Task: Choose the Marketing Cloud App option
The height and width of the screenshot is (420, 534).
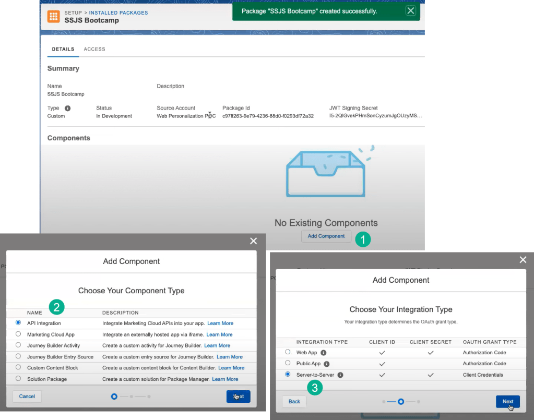Action: [18, 334]
